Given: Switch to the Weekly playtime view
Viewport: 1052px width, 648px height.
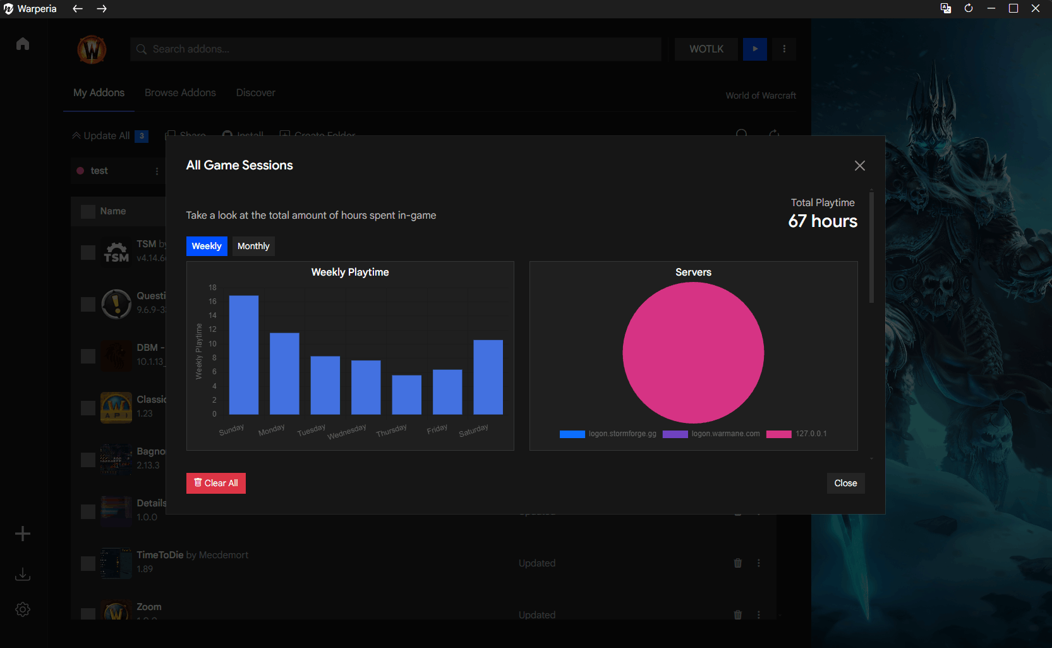Looking at the screenshot, I should click(x=207, y=246).
